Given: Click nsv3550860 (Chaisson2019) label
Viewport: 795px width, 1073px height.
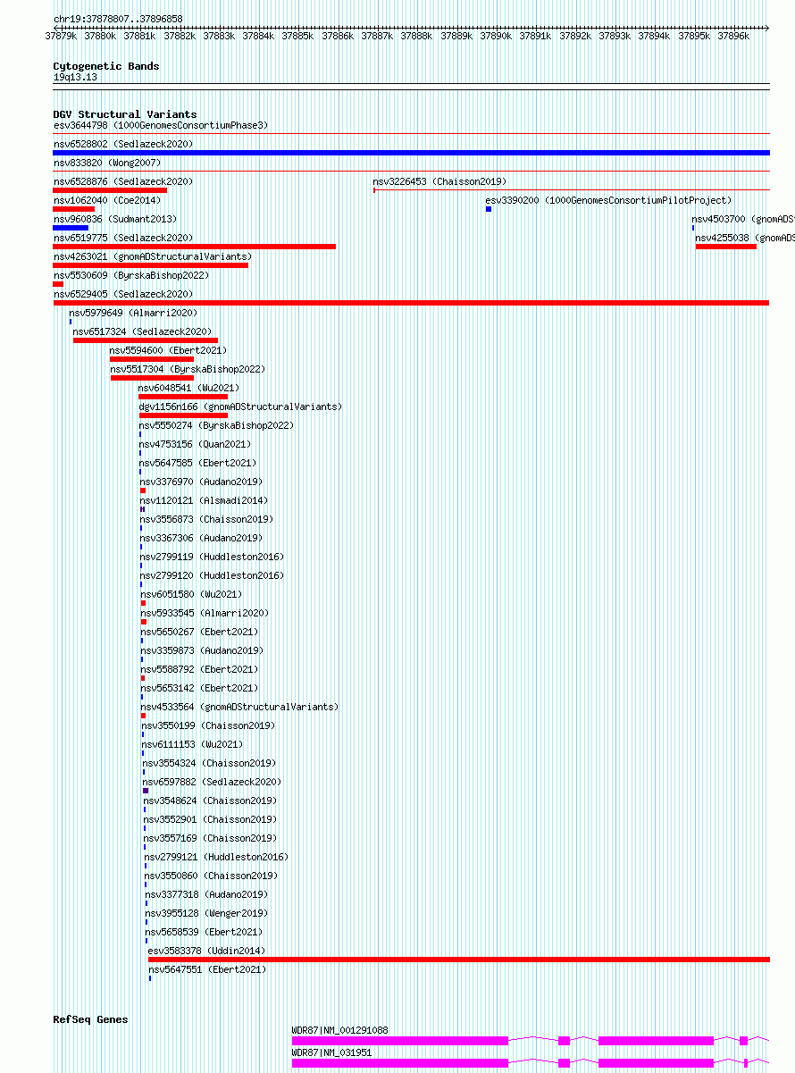Looking at the screenshot, I should (x=211, y=876).
